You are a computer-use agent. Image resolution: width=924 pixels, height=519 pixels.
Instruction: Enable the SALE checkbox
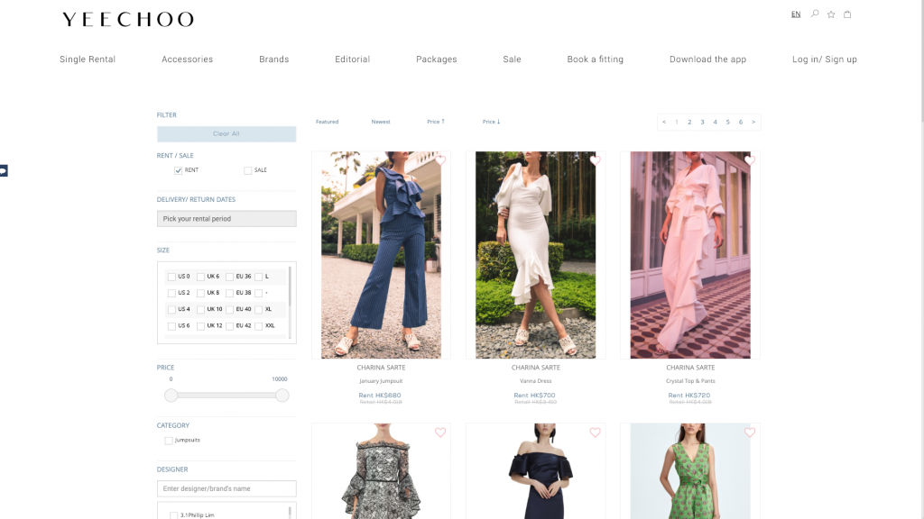pos(248,170)
